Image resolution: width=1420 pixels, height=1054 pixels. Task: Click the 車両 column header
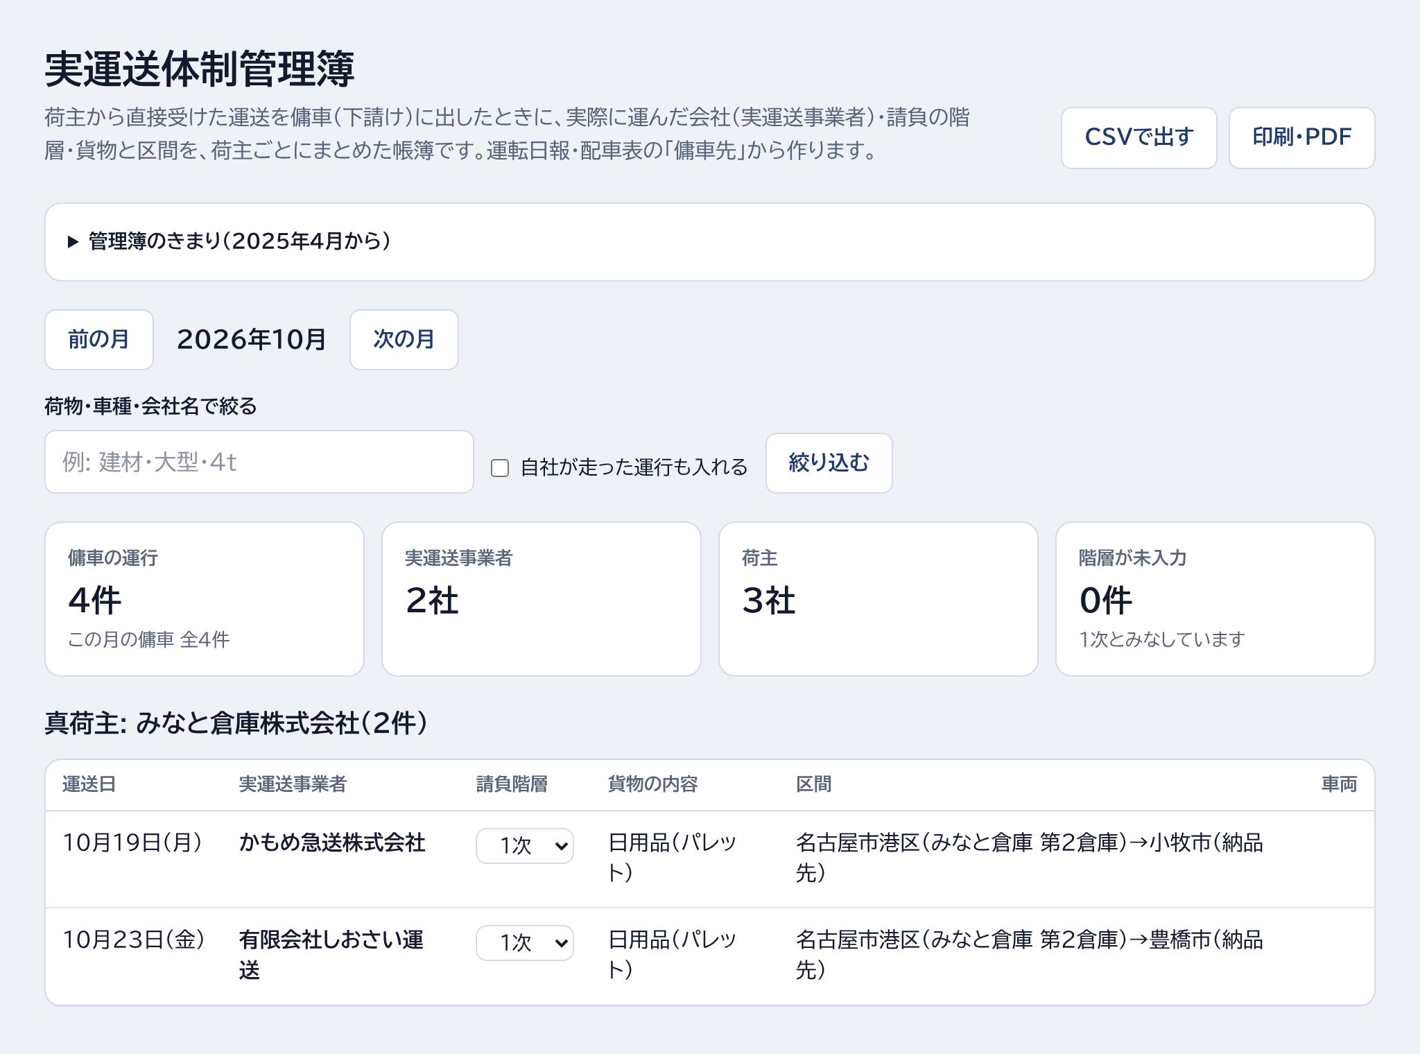(1339, 784)
